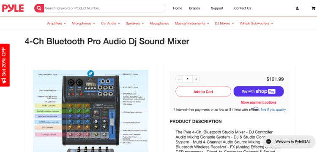Open the user account icon

click(x=297, y=8)
